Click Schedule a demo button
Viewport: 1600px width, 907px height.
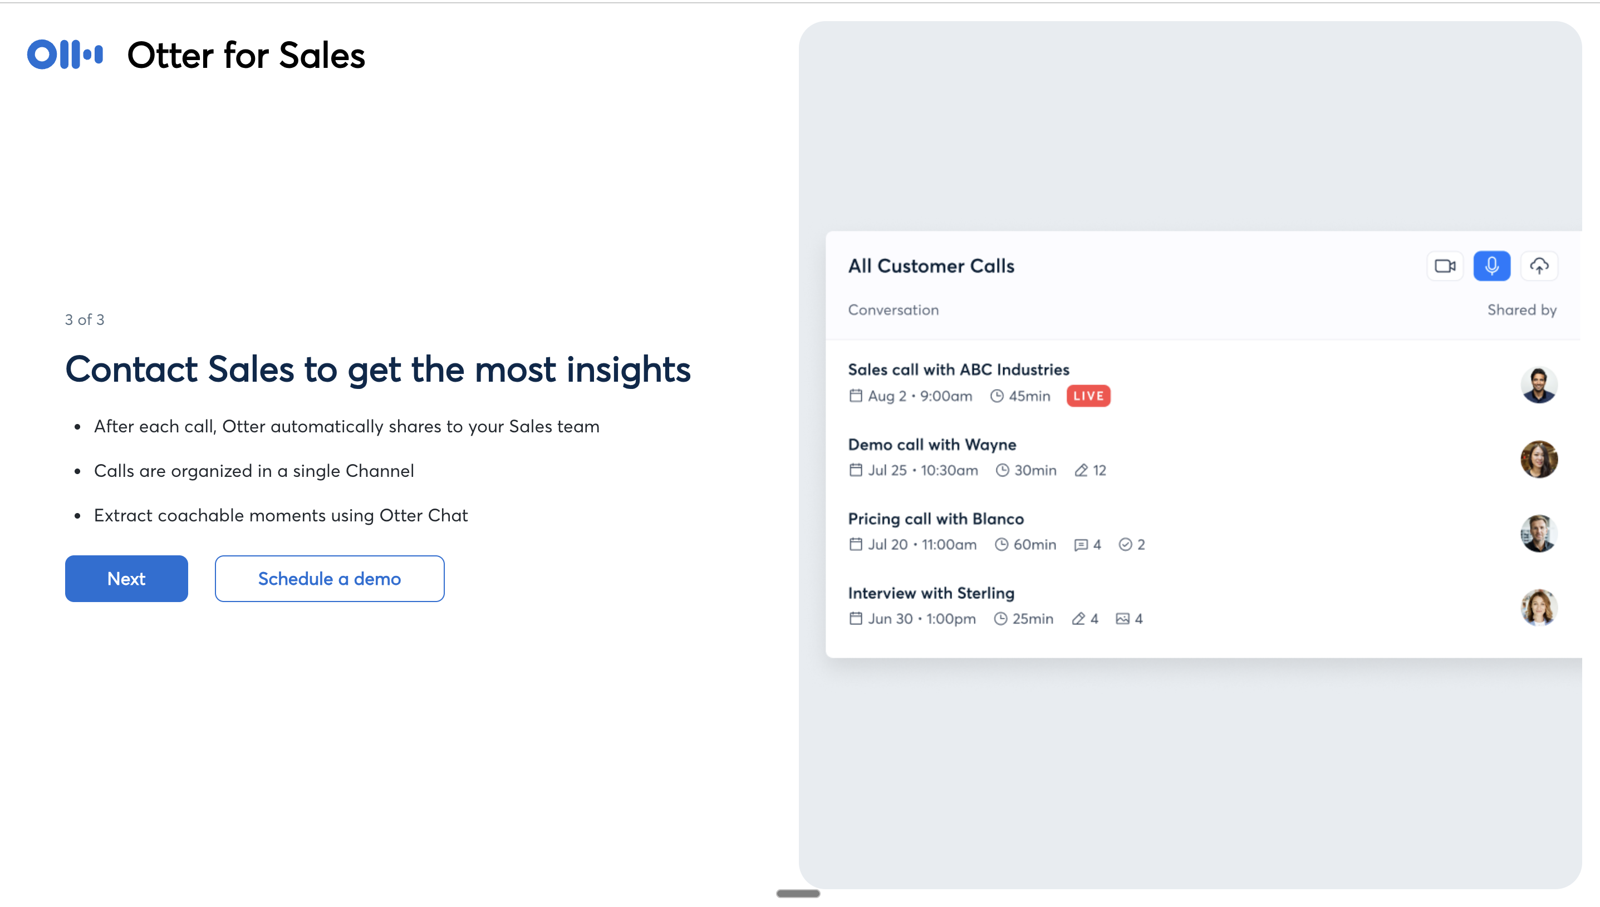(329, 579)
